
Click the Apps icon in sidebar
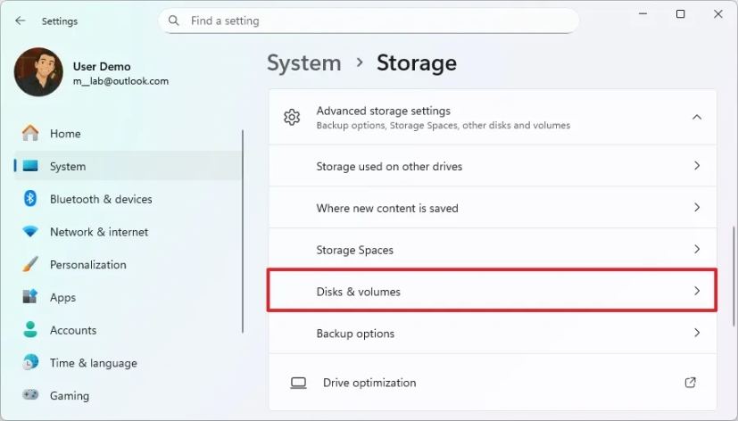click(x=30, y=297)
